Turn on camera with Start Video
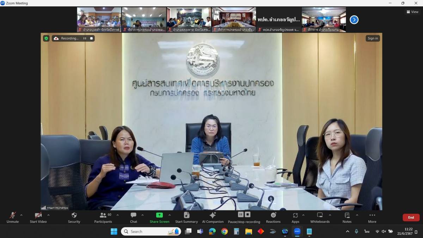 38,217
